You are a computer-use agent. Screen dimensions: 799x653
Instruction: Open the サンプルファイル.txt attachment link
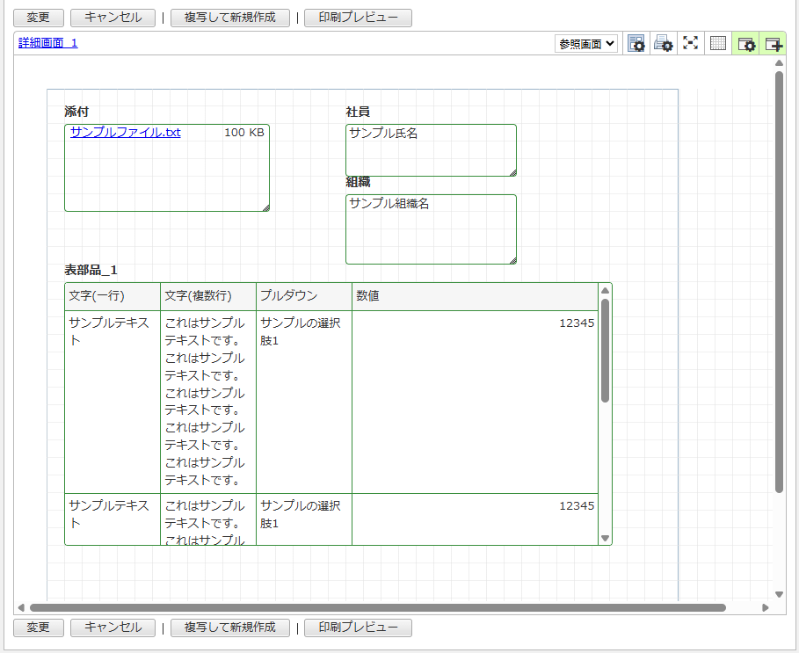(x=126, y=132)
